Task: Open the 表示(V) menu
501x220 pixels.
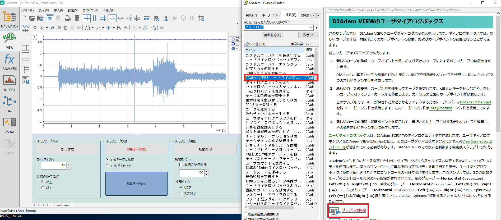Action: click(44, 10)
